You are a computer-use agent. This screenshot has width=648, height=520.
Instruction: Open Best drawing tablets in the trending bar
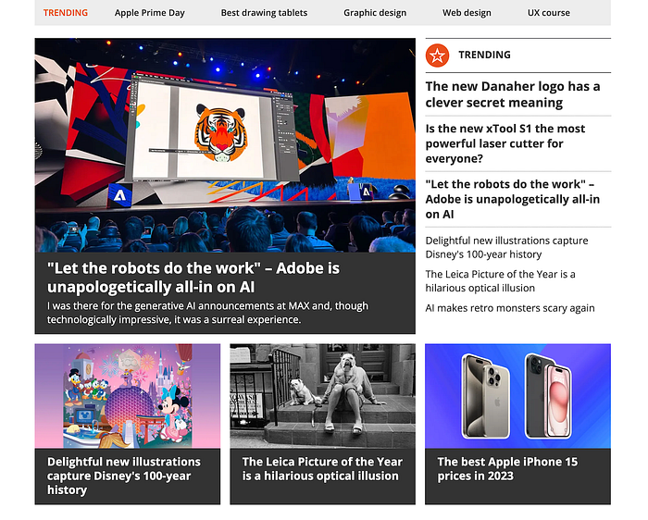pos(264,13)
